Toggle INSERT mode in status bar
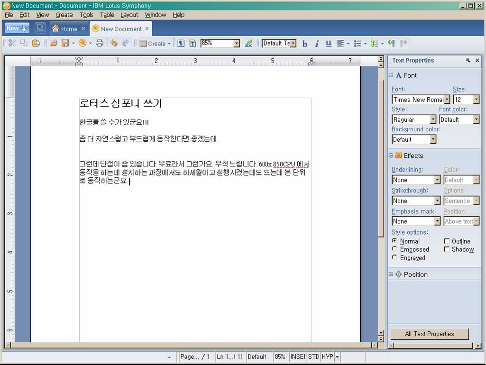This screenshot has width=486, height=365. pyautogui.click(x=298, y=356)
